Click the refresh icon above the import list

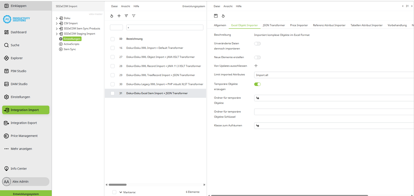tap(112, 16)
